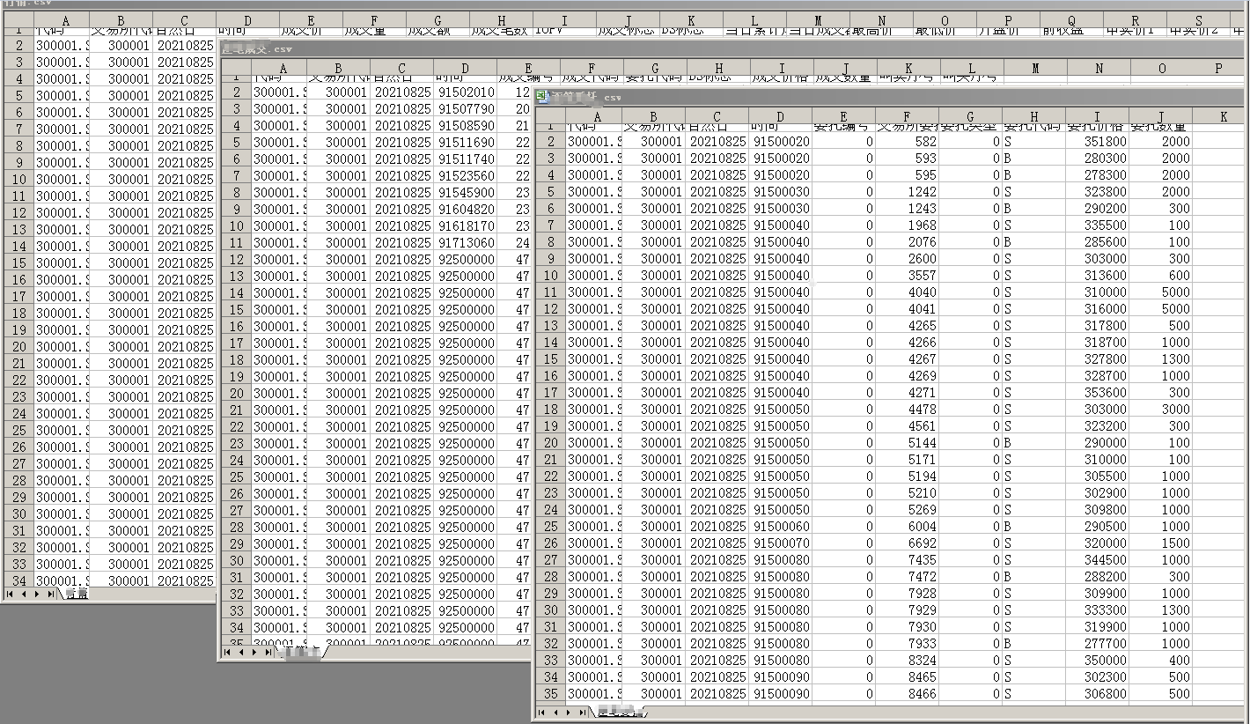
Task: Click cell with value 290200
Action: [x=1097, y=208]
